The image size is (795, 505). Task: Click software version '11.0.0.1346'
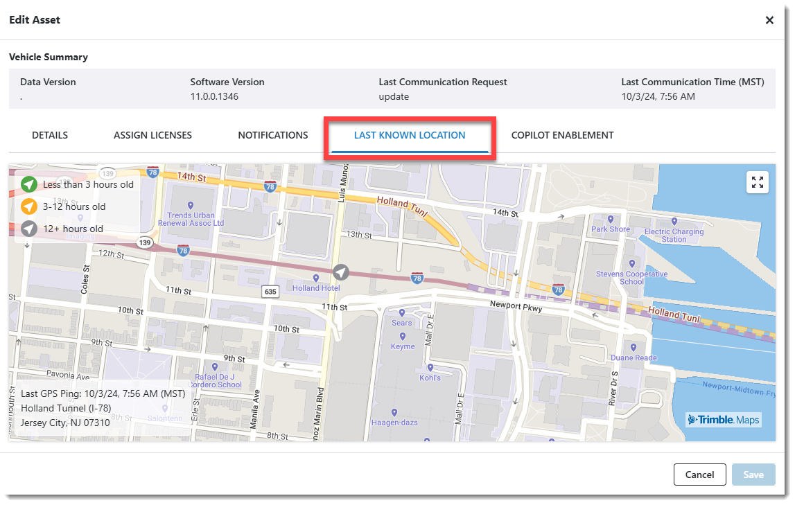[214, 97]
